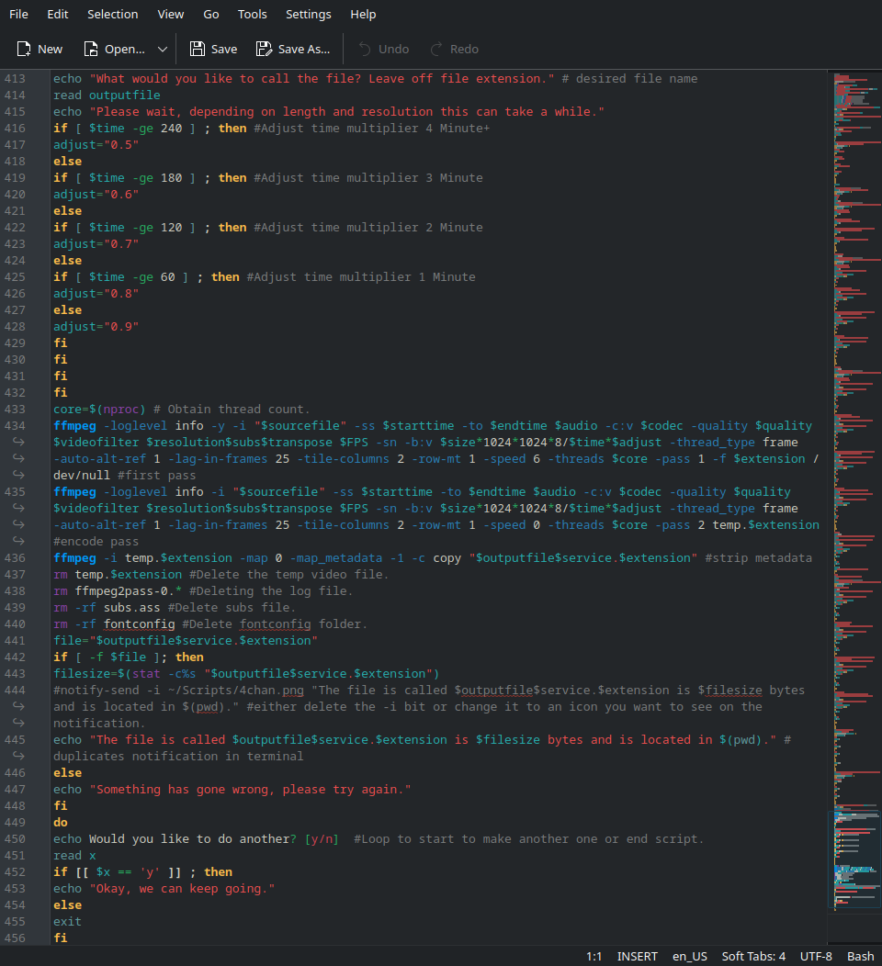Viewport: 882px width, 966px height.
Task: Click the cursor position 1:1 indicator
Action: 594,956
